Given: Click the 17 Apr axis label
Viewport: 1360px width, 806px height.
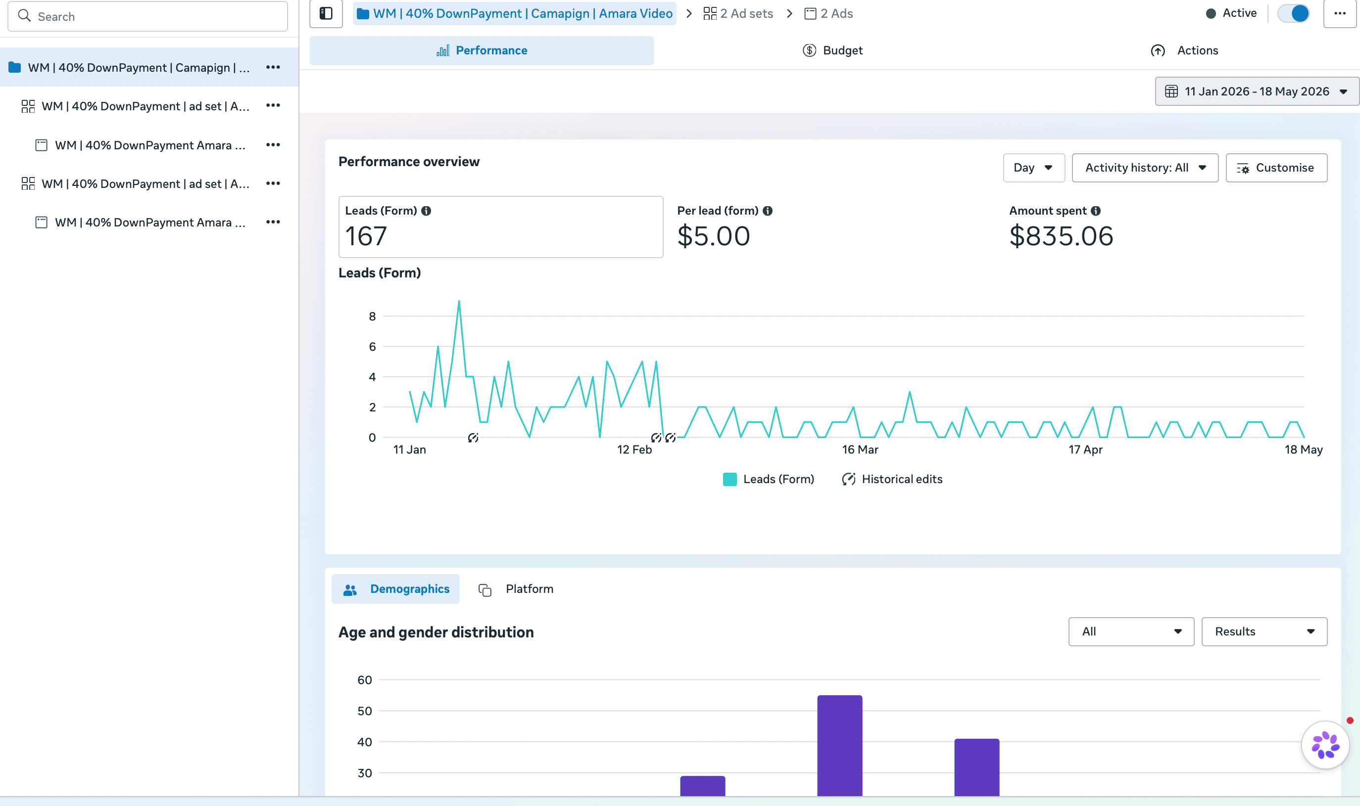Looking at the screenshot, I should coord(1085,449).
